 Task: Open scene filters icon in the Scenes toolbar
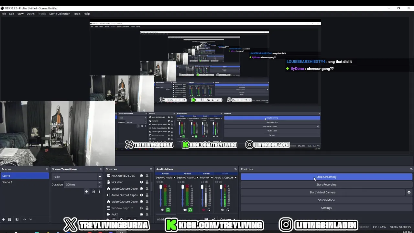pyautogui.click(x=17, y=219)
